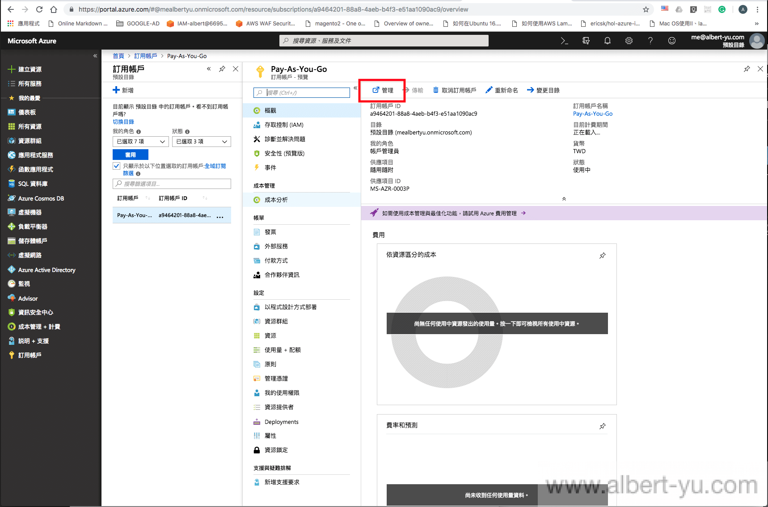Open 狀態 dropdown (已選取 3 項)
Viewport: 768px width, 507px height.
coord(202,142)
